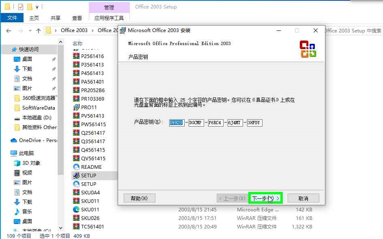This screenshot has width=383, height=239.
Task: Select the PRO11 installer file icon
Action: point(76,107)
